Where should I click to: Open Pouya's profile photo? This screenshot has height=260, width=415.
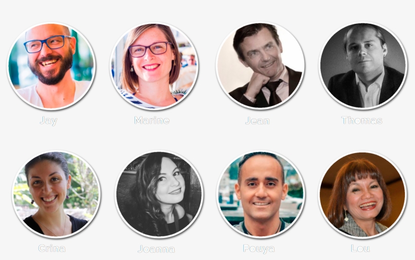261,194
